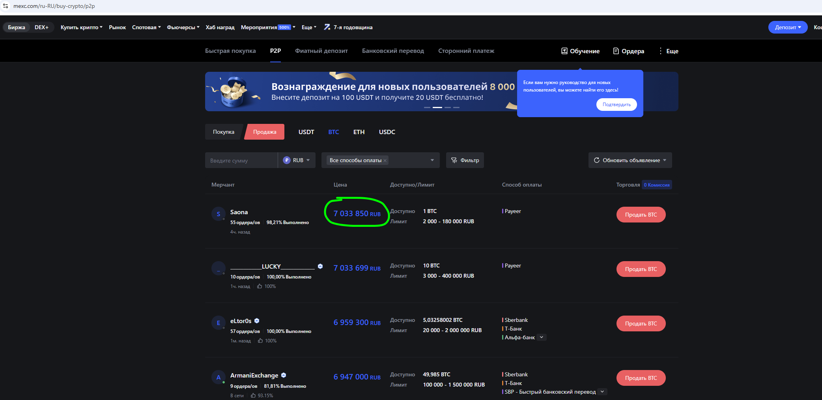Open the three-dot Еще menu beside Ордера
822x400 pixels.
[669, 51]
